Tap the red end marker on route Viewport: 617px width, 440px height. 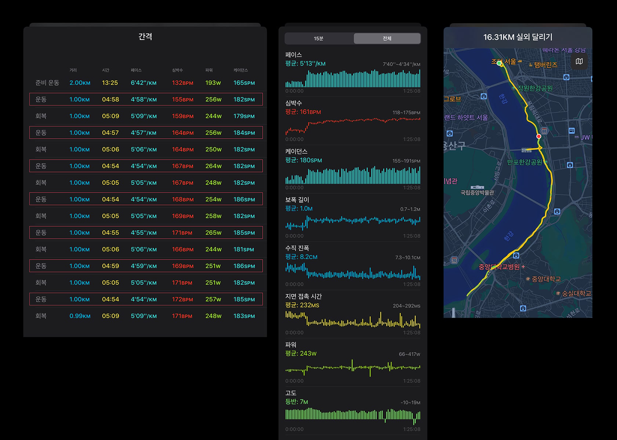(x=538, y=136)
